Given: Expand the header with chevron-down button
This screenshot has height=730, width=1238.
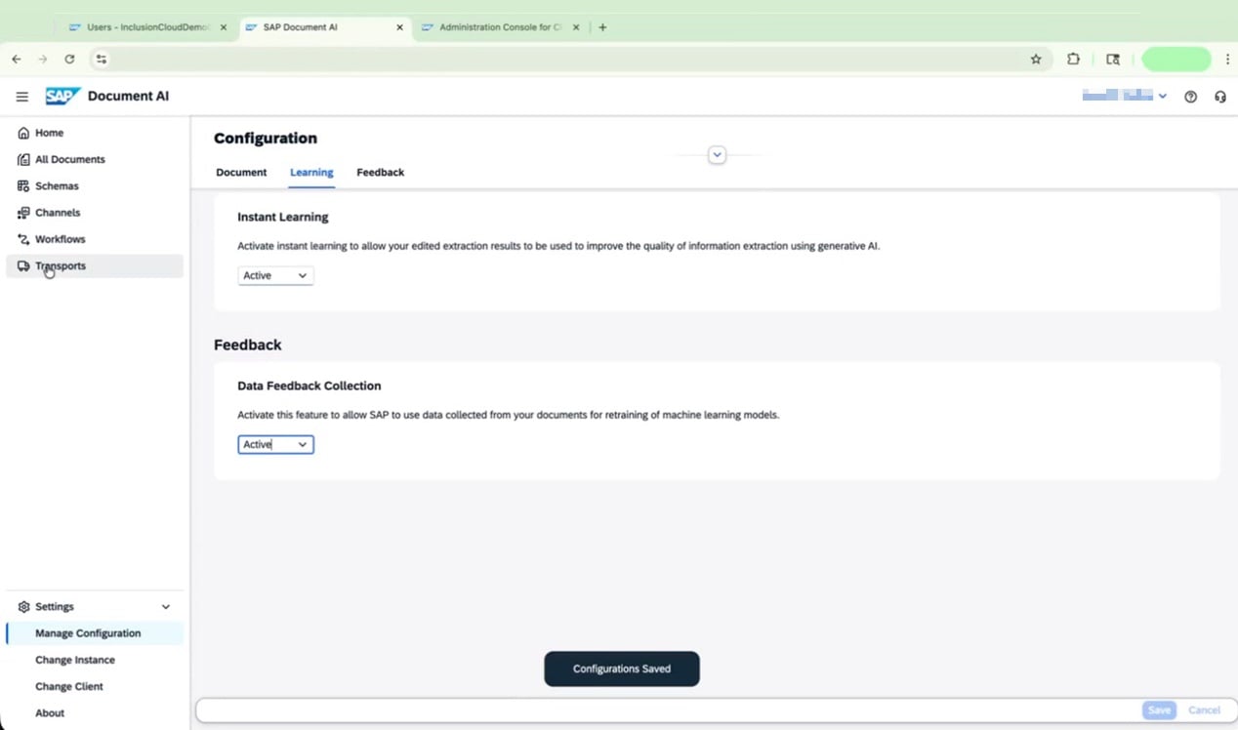Looking at the screenshot, I should tap(718, 155).
